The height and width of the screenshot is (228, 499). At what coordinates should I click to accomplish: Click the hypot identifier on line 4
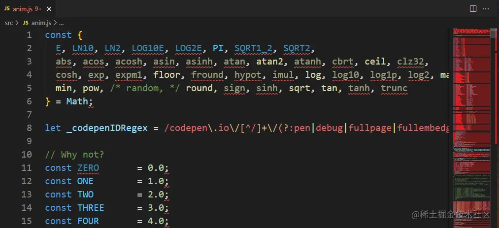click(248, 75)
